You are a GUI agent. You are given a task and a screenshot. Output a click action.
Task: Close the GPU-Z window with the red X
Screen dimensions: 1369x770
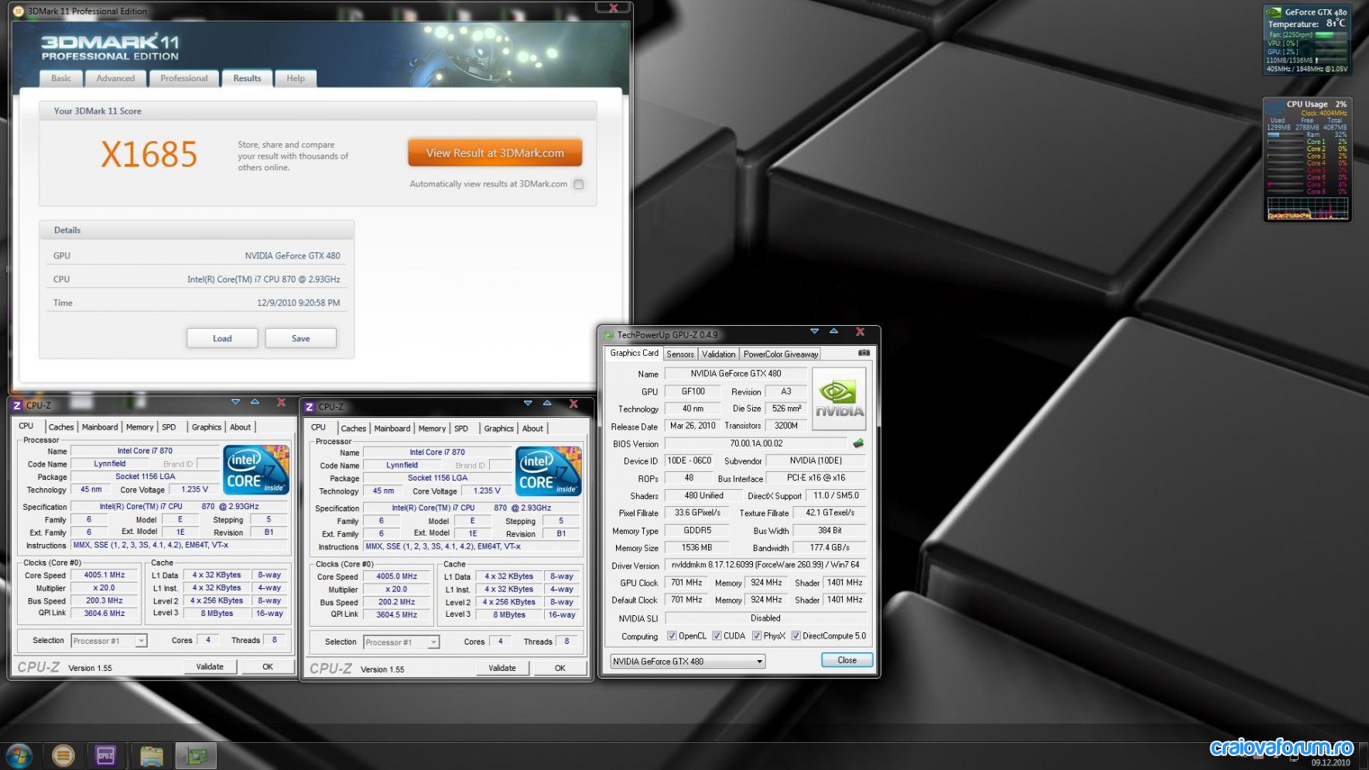(860, 332)
